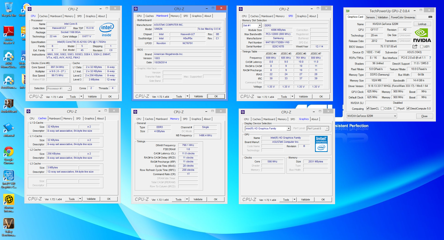The image size is (444, 240).
Task: Expand the Tools arrow in the CPU-Z Mainboard tab window
Action: 188,96
